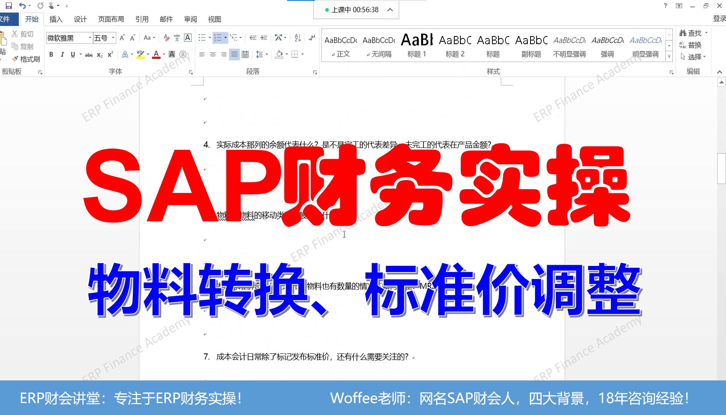This screenshot has width=726, height=415.
Task: Apply the 标题 1 style
Action: 417,45
